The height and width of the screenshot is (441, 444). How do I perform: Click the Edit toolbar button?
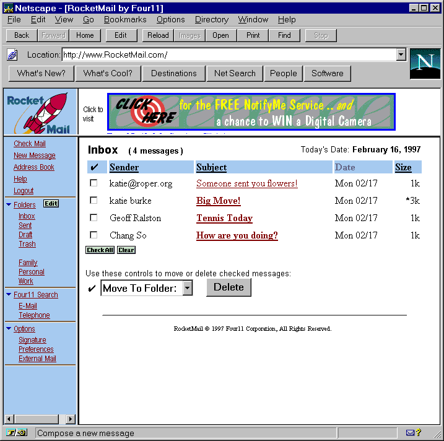(x=121, y=35)
